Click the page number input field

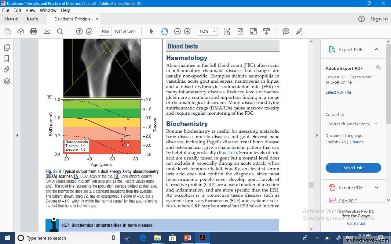[x=105, y=31]
